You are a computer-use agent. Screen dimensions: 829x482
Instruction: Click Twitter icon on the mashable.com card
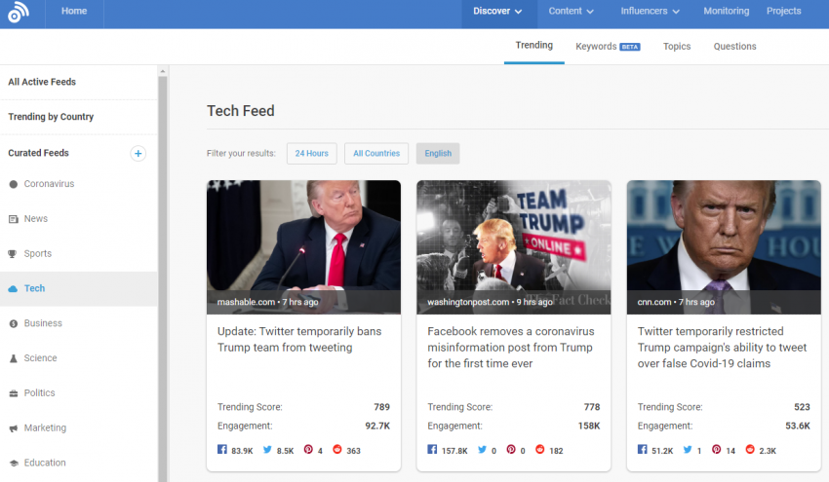click(267, 449)
